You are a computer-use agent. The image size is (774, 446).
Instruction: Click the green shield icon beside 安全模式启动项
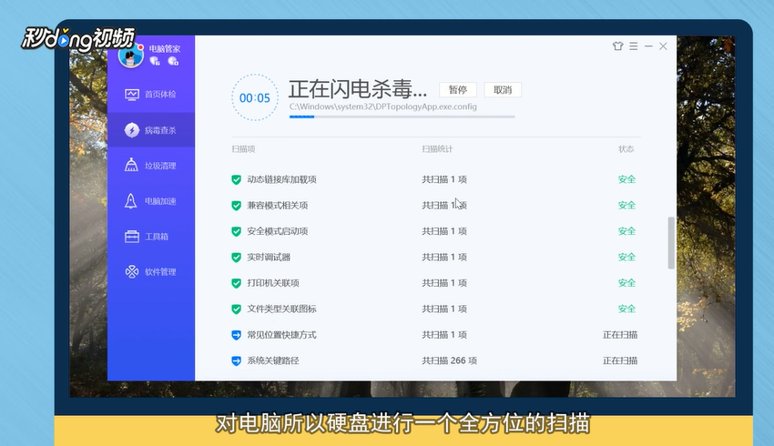(237, 231)
